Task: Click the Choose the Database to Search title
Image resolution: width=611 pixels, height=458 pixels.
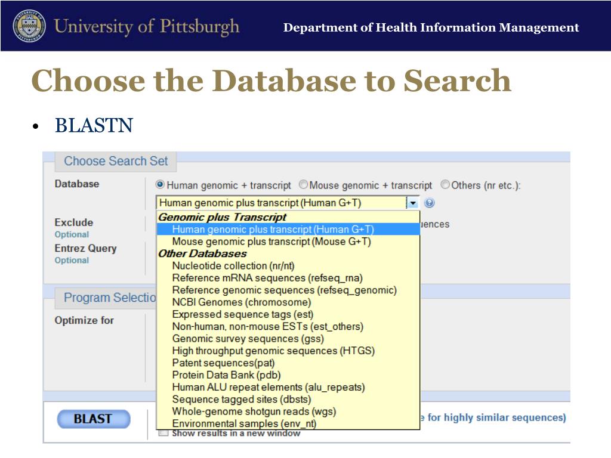Action: pos(271,81)
